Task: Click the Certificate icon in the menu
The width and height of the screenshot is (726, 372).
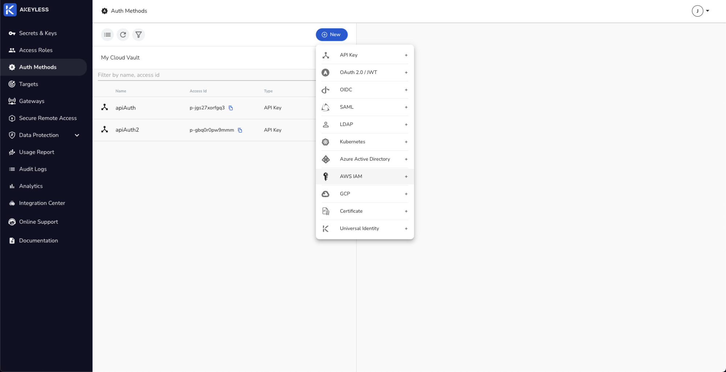Action: pos(326,211)
